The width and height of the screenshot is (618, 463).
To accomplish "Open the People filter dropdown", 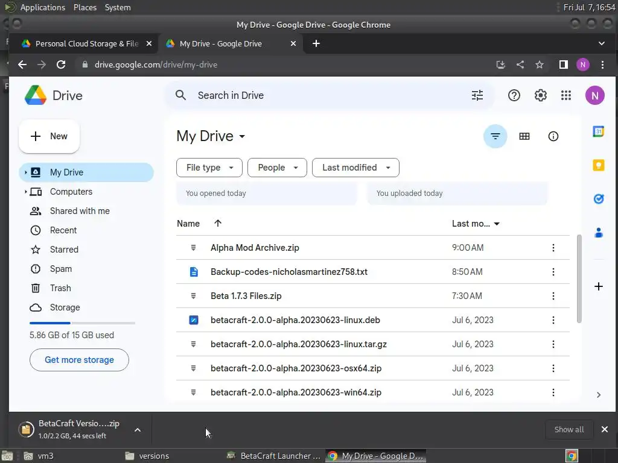I will 277,168.
